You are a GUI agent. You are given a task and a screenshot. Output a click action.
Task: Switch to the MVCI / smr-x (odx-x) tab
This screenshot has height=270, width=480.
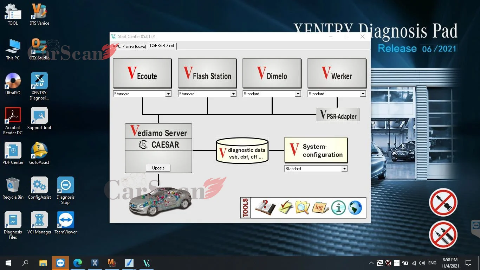(x=129, y=46)
